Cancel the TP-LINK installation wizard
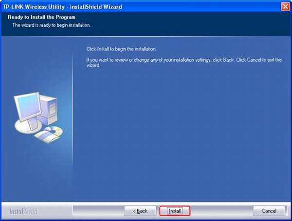292x221 pixels. tap(269, 211)
